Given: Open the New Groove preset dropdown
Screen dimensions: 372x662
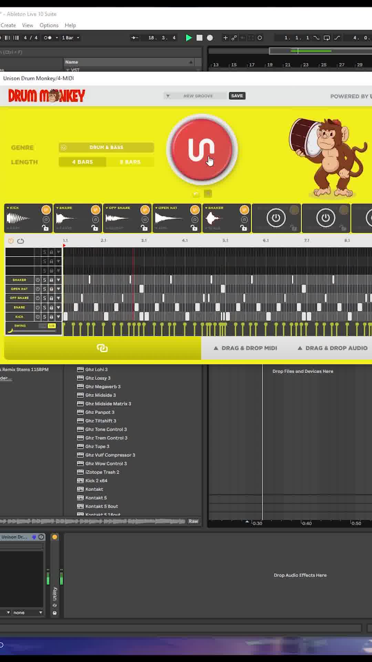Looking at the screenshot, I should [168, 96].
